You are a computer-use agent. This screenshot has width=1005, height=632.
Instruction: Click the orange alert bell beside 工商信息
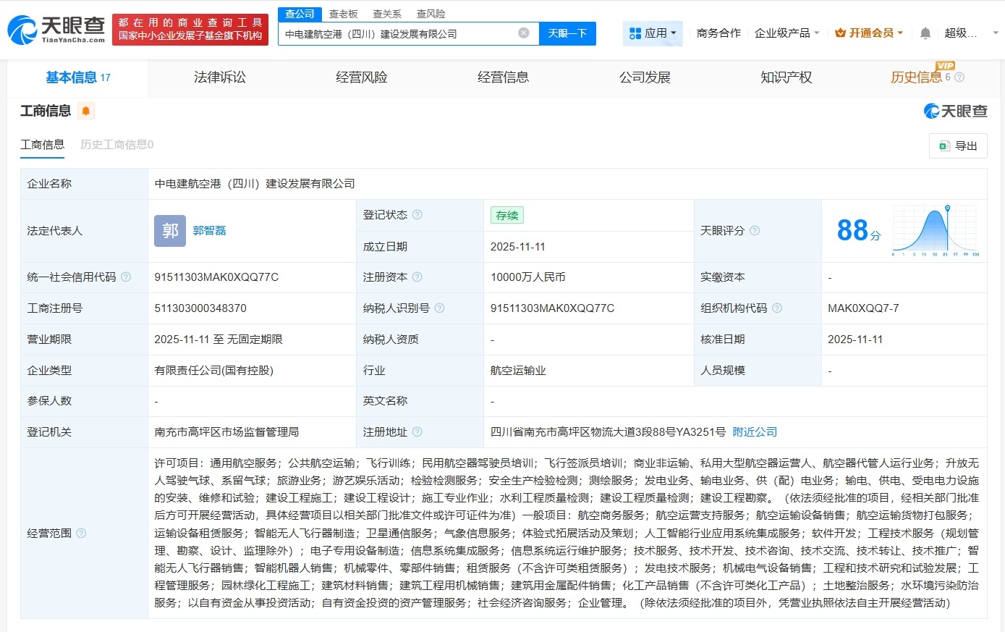pos(86,111)
